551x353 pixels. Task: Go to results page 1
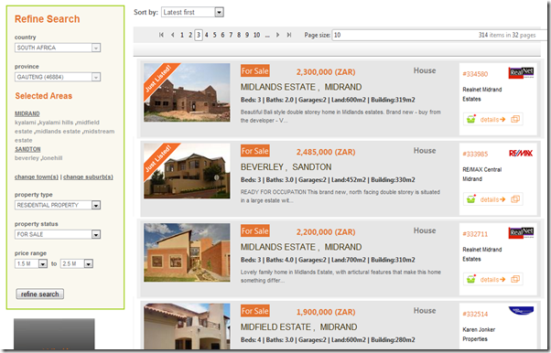[182, 35]
